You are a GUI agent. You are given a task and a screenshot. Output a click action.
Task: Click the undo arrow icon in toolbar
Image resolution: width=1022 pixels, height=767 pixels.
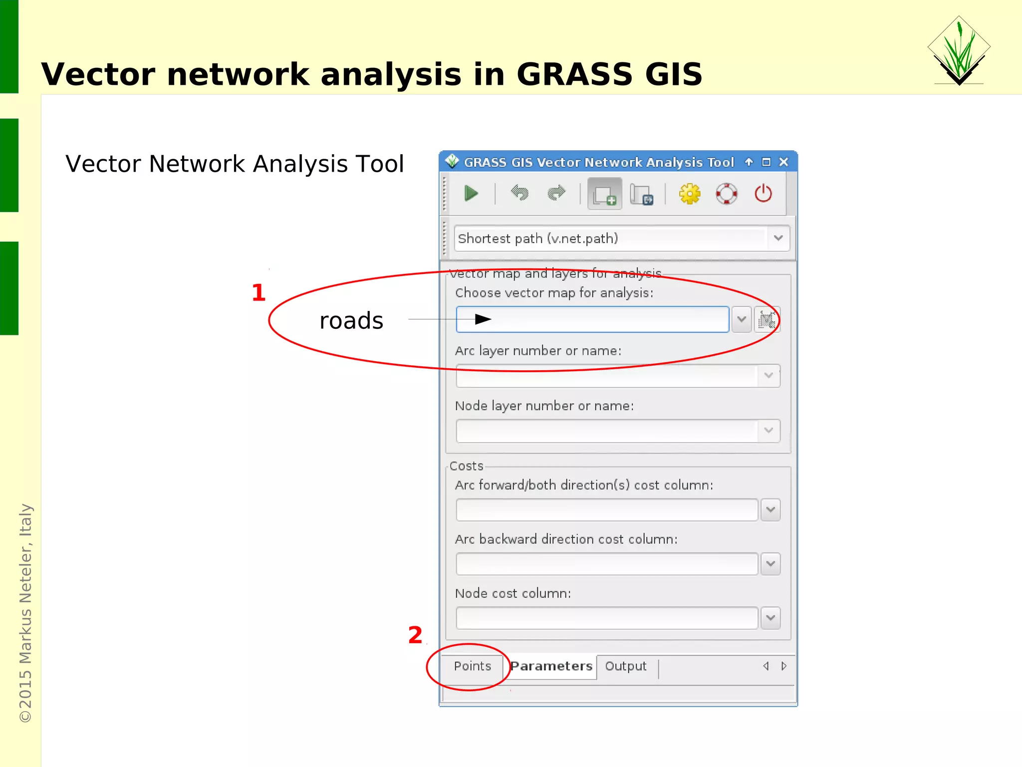519,193
